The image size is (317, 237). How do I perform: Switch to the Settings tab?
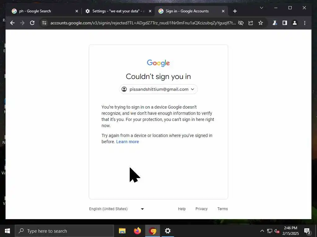(118, 11)
